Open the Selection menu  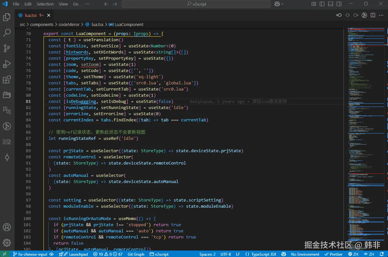coord(45,4)
